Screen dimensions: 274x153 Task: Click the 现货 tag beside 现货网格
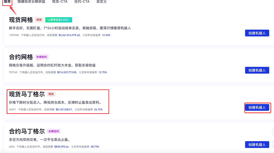click(x=39, y=20)
